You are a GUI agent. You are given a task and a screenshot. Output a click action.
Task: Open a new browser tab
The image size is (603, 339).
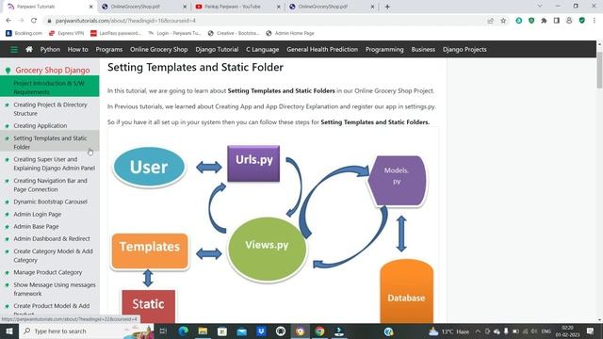[387, 7]
